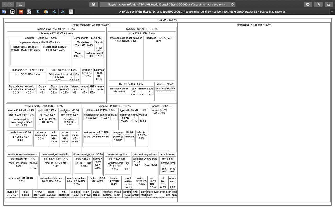Screen dimensions: 335x209
Task: Select the Libraries 557.83 KB header
Action: tap(56, 33)
